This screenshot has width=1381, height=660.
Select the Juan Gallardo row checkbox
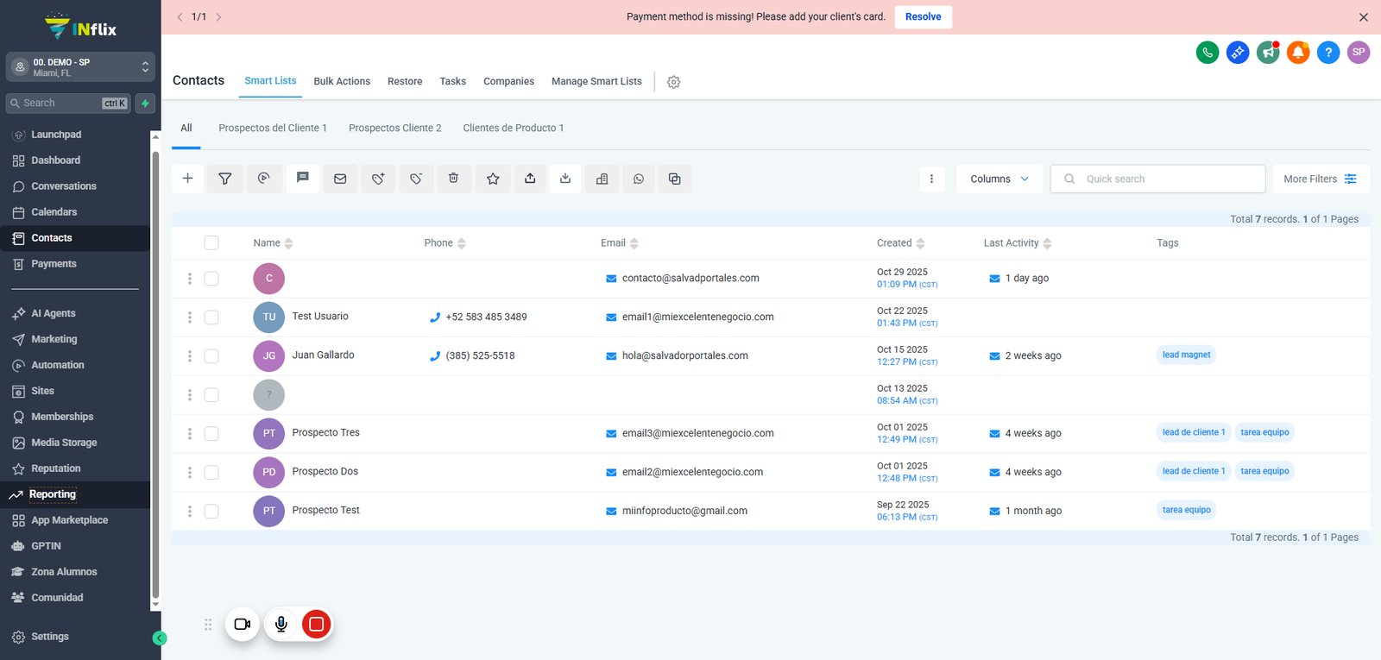tap(211, 356)
